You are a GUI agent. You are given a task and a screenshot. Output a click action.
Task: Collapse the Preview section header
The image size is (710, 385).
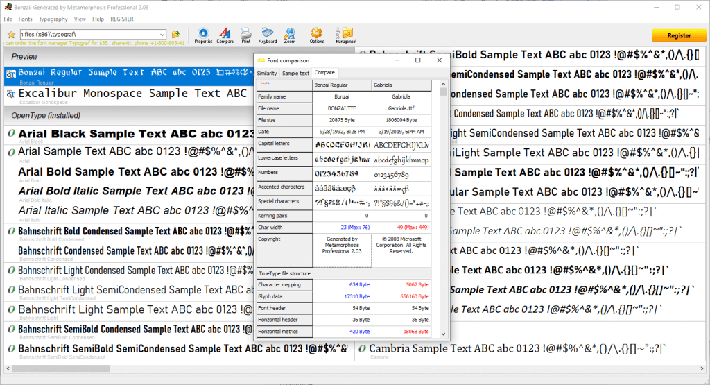(24, 56)
